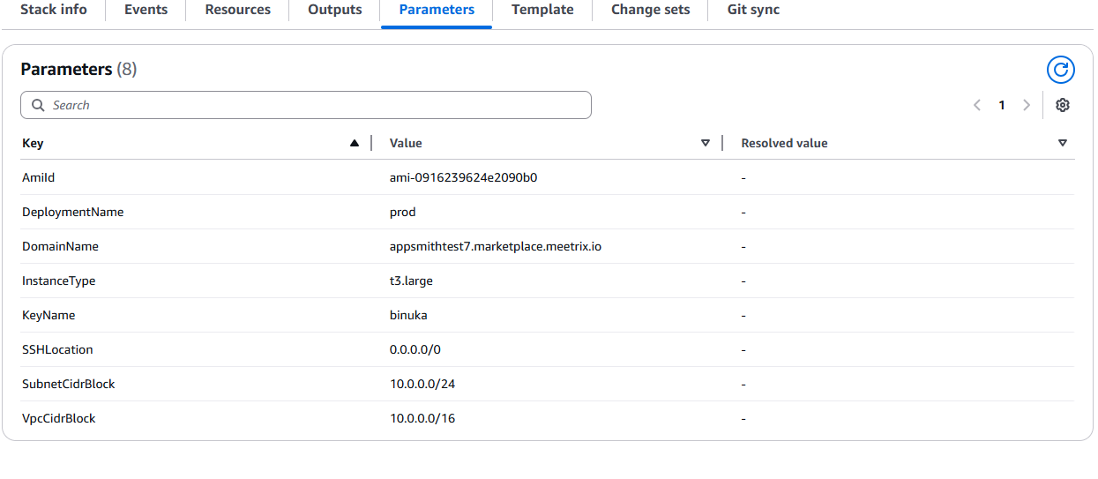Image resolution: width=1098 pixels, height=479 pixels.
Task: Switch to the Events tab
Action: (146, 10)
